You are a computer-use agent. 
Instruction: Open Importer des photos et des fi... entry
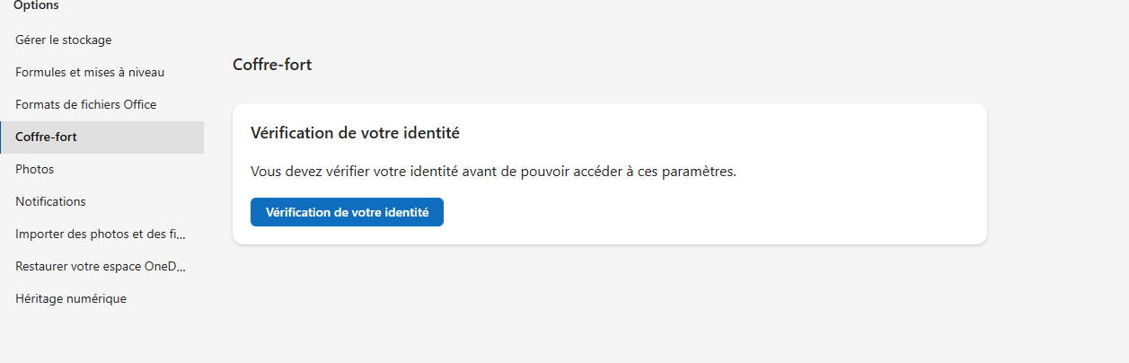point(101,234)
